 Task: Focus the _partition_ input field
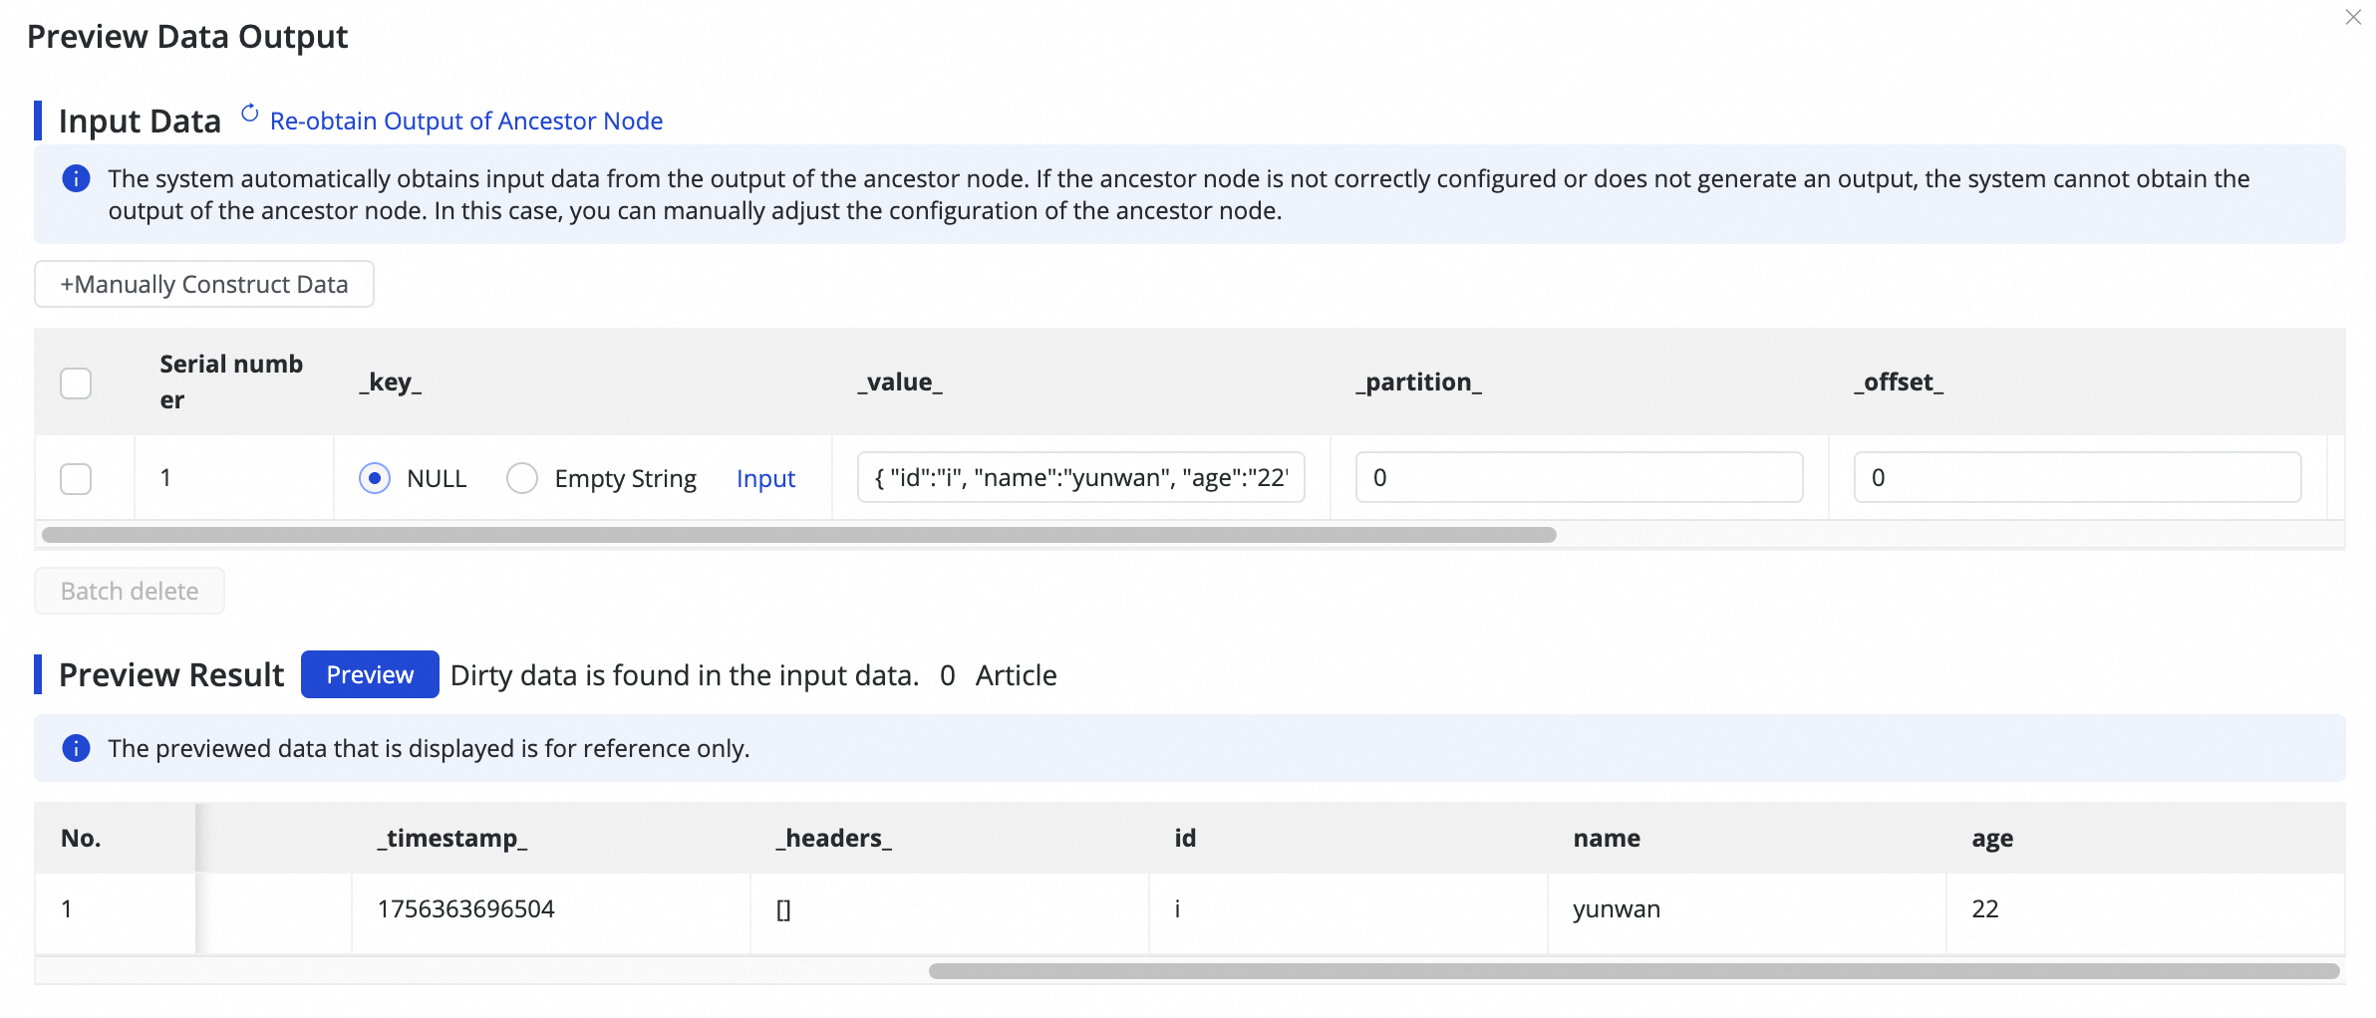point(1579,478)
